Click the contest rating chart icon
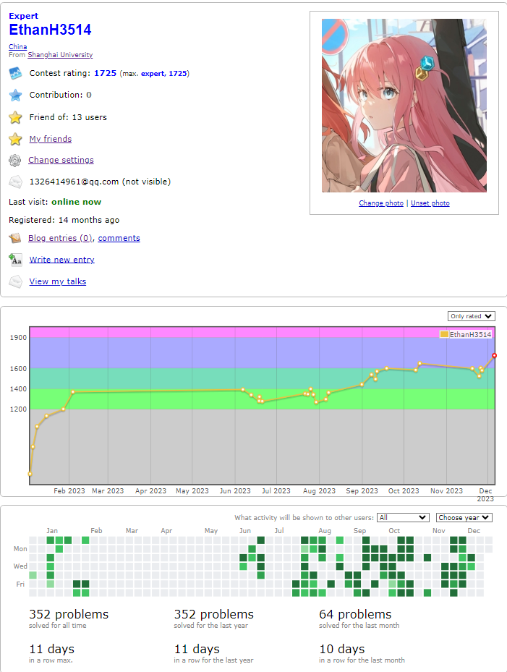Screen dimensions: 507x672 15,73
